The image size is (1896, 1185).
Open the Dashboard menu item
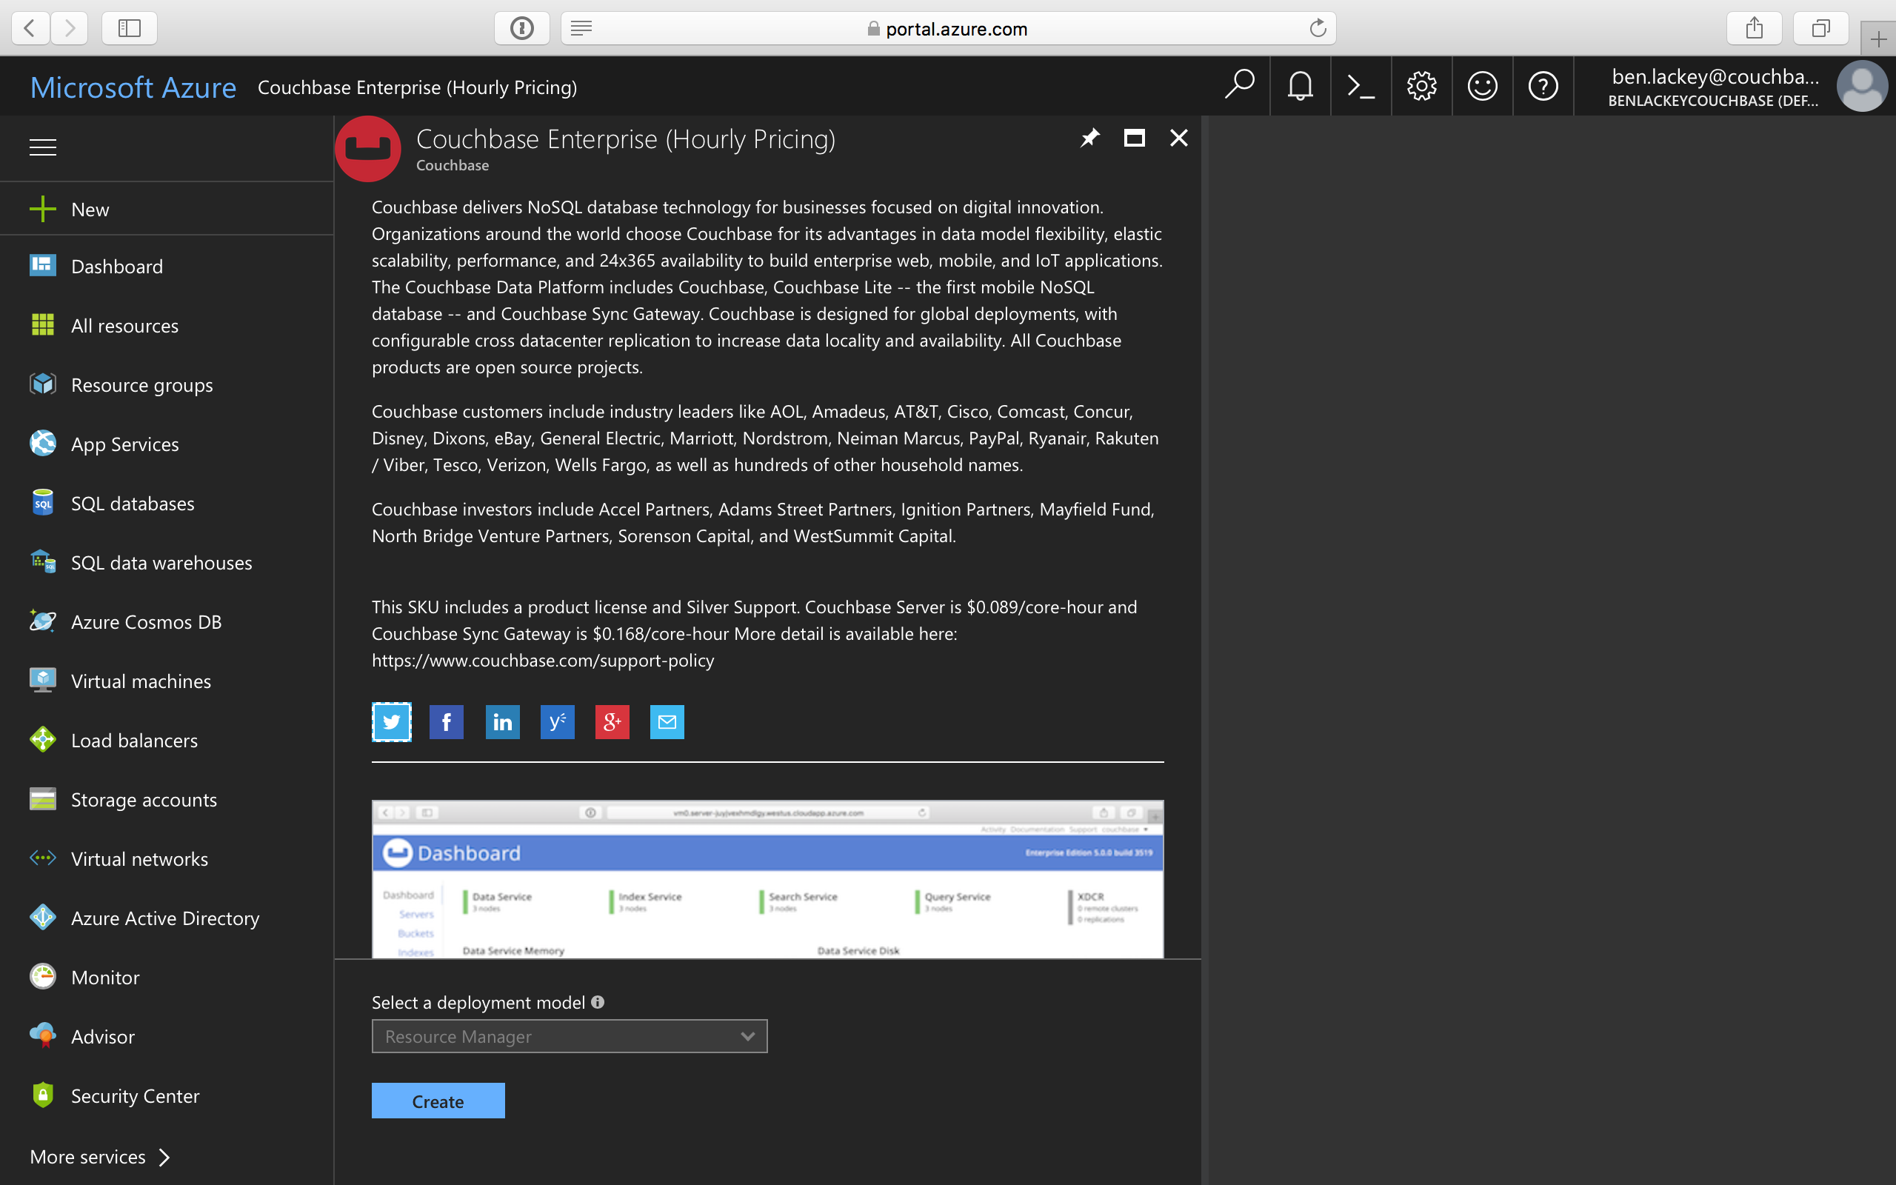pos(116,265)
